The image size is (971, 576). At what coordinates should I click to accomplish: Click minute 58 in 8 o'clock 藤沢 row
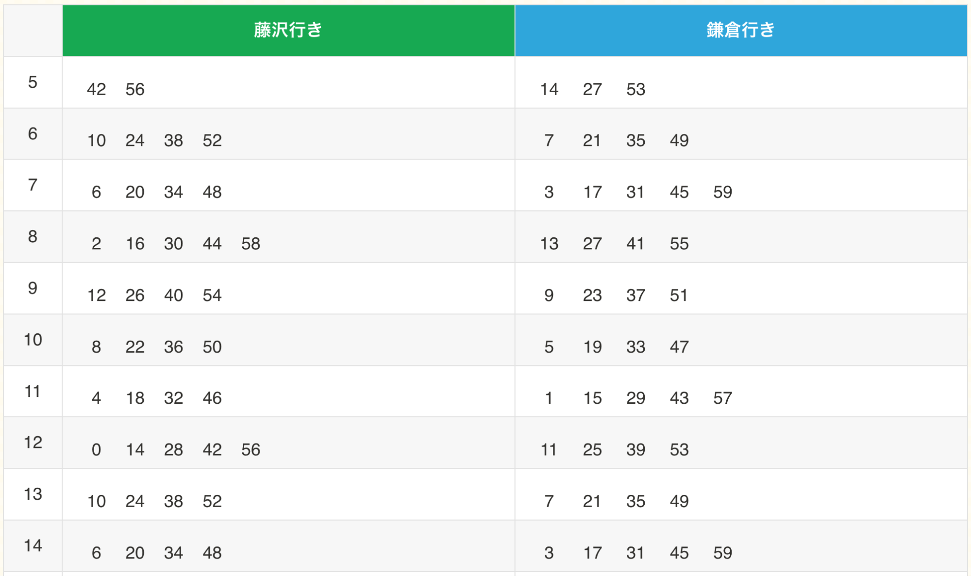[x=251, y=244]
